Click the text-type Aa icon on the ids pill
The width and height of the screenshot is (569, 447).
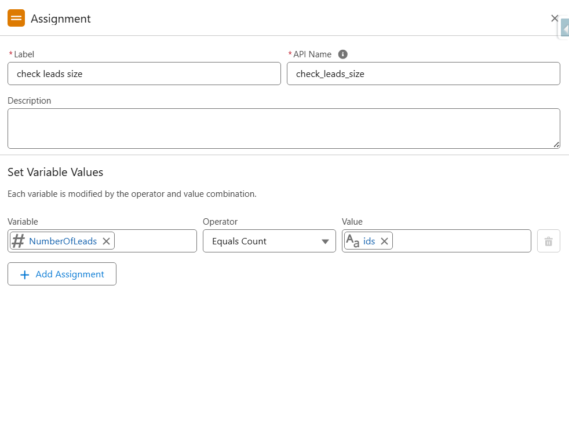click(354, 241)
